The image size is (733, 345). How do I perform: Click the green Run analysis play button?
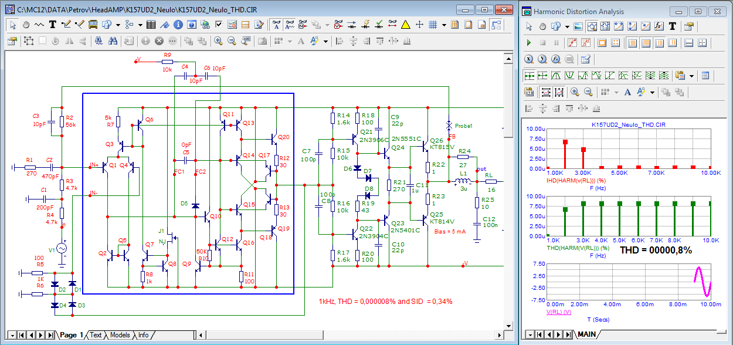(529, 43)
